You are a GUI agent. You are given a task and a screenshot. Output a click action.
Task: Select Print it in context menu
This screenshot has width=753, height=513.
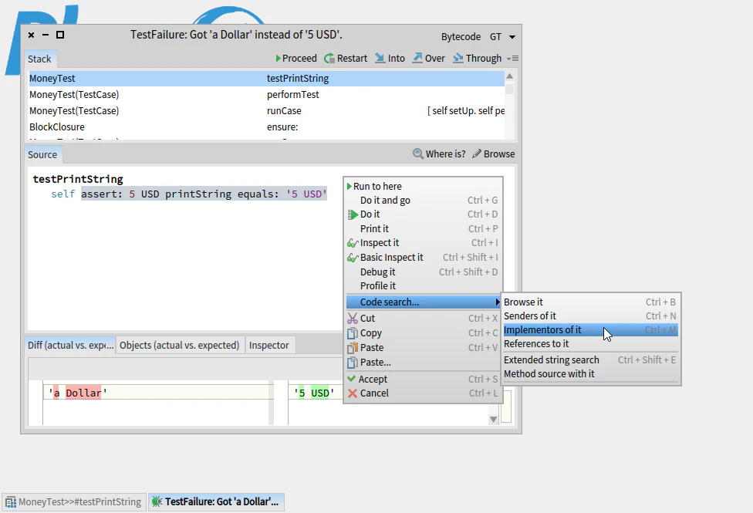(423, 228)
